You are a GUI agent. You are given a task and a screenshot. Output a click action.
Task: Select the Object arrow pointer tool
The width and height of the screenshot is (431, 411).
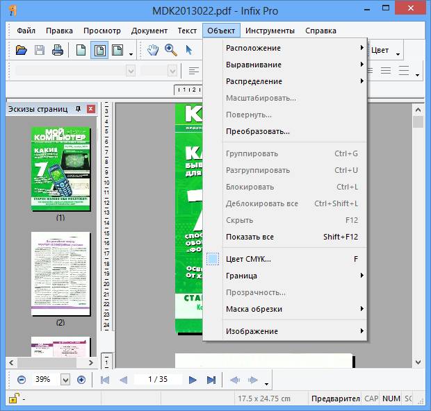point(188,50)
